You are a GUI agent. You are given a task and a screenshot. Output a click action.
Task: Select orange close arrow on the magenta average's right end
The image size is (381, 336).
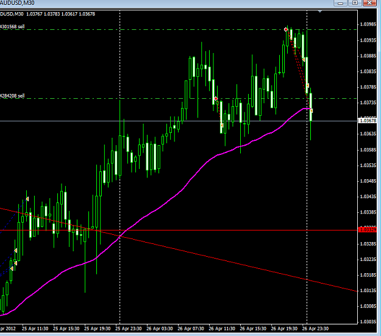coord(312,111)
